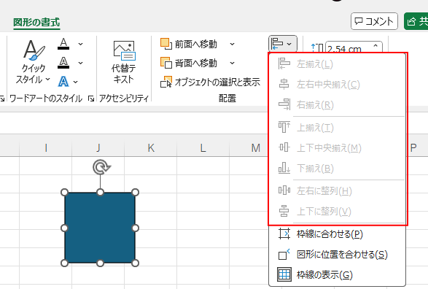428x289 pixels.
Task: Select column K header
Action: [x=151, y=148]
